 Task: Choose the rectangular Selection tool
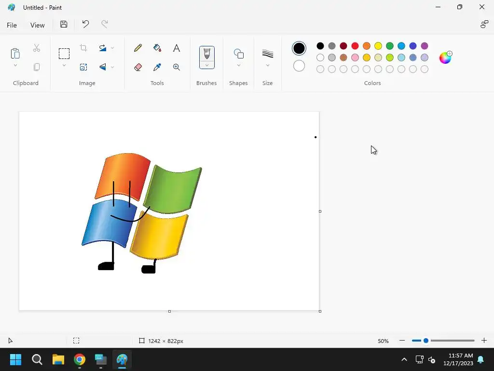click(x=64, y=54)
